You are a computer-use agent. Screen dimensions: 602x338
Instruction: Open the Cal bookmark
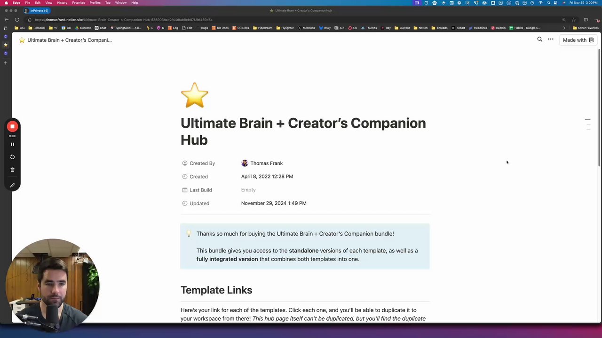(66, 28)
